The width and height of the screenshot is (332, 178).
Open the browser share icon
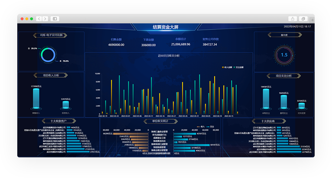point(292,19)
